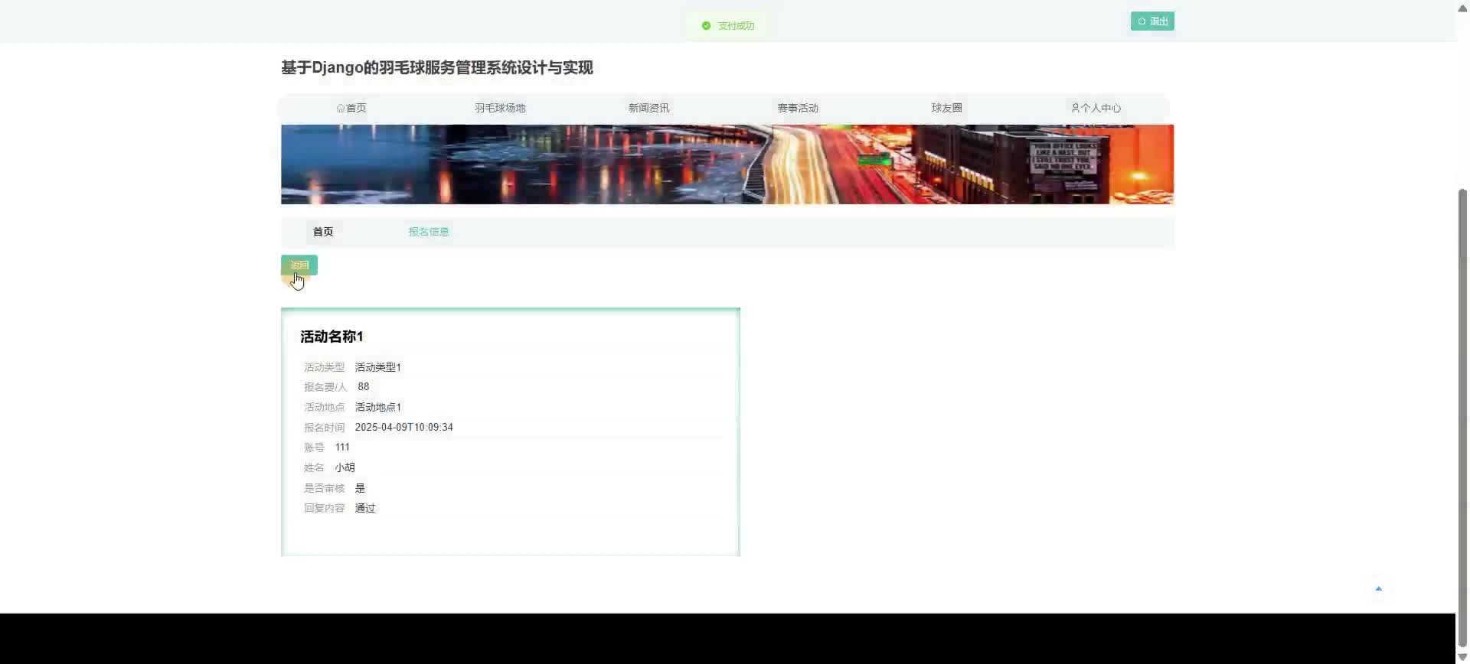Viewport: 1470px width, 664px height.
Task: Click the site title with Django text
Action: 436,68
